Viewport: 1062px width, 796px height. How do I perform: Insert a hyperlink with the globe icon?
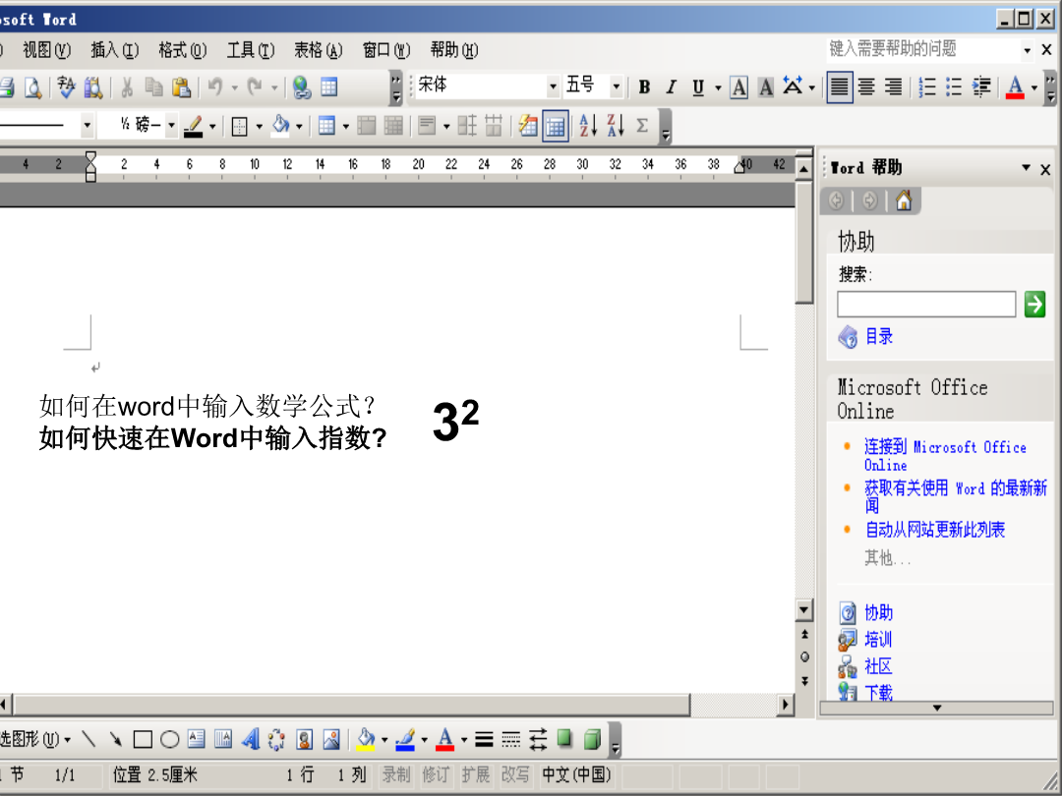coord(302,86)
